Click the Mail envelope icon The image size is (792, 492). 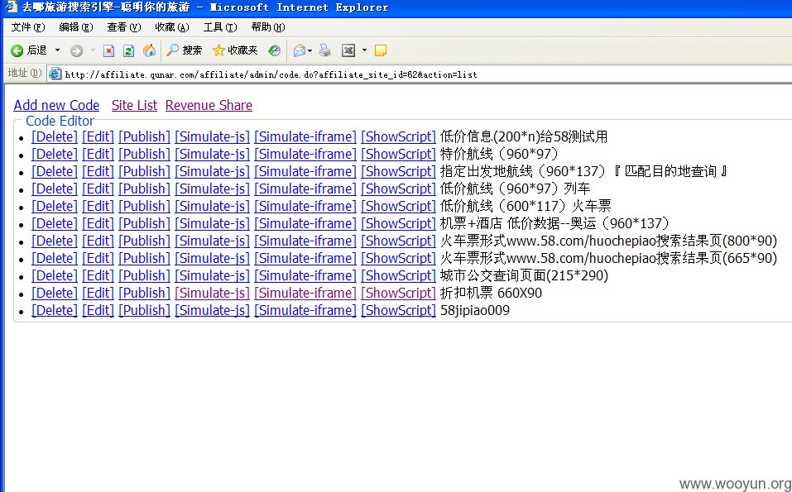pos(299,50)
